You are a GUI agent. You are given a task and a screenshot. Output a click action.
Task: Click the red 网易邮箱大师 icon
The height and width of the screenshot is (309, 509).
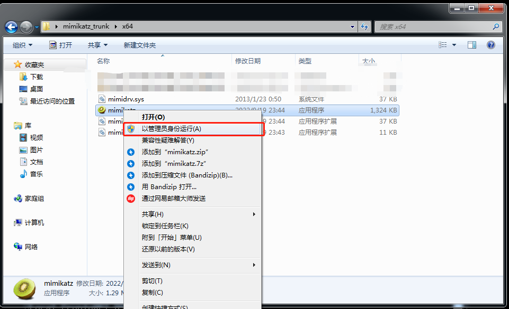tap(131, 199)
